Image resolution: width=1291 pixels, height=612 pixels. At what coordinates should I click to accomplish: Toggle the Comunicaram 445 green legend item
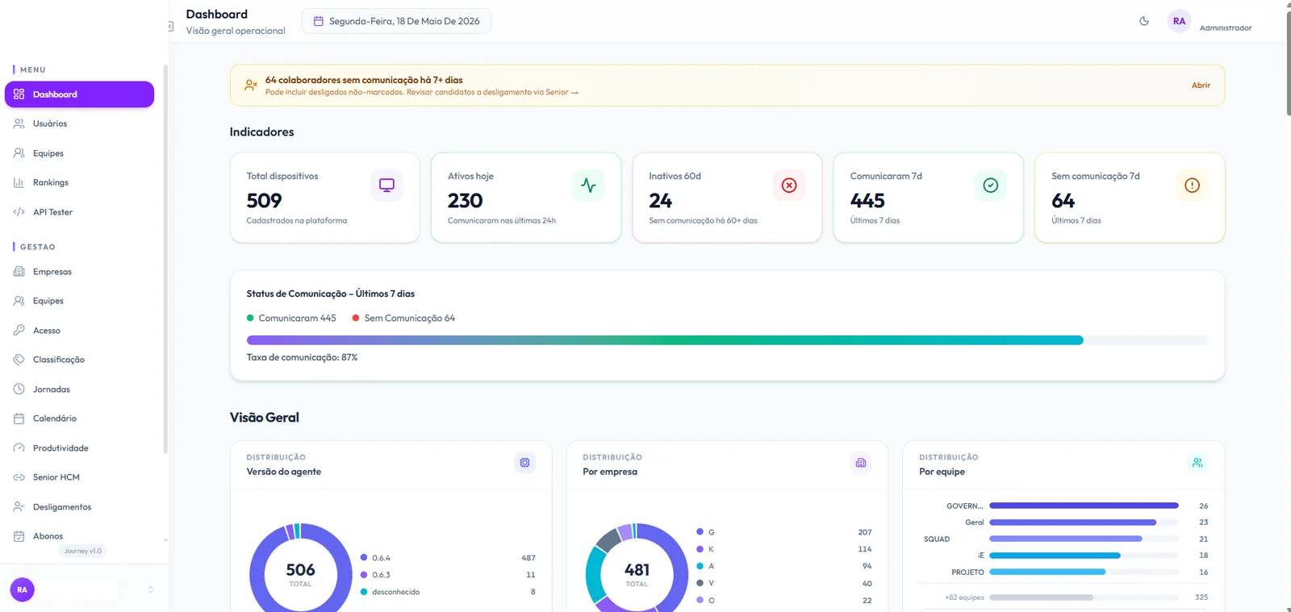[x=291, y=318]
